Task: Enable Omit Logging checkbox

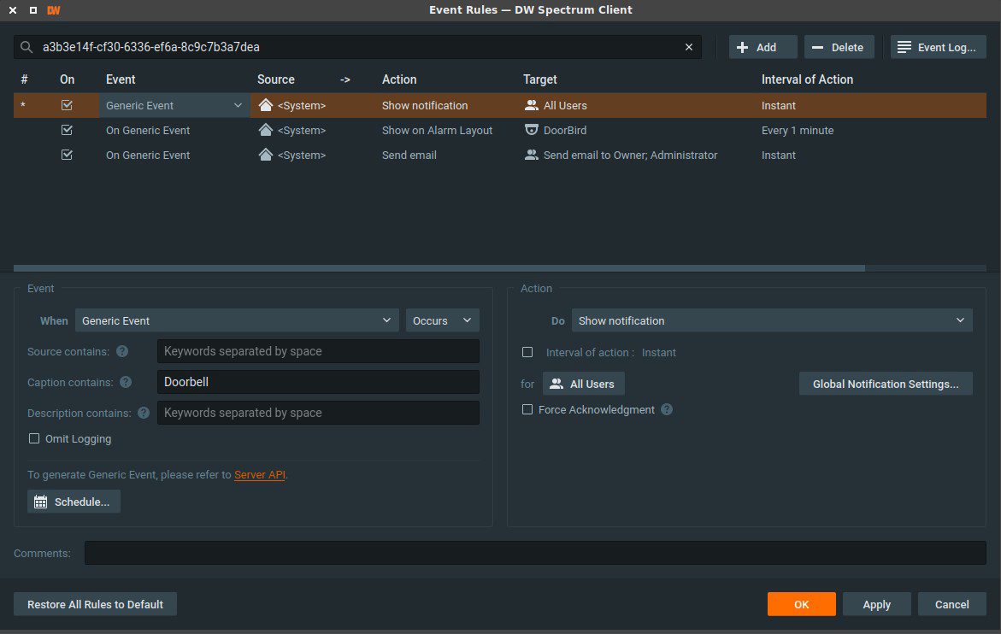Action: (x=34, y=439)
